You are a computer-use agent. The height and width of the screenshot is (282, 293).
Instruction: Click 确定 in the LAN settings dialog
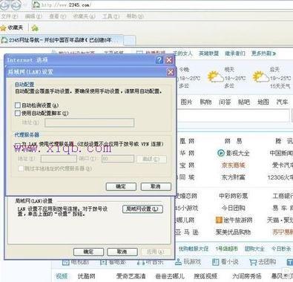(x=121, y=186)
